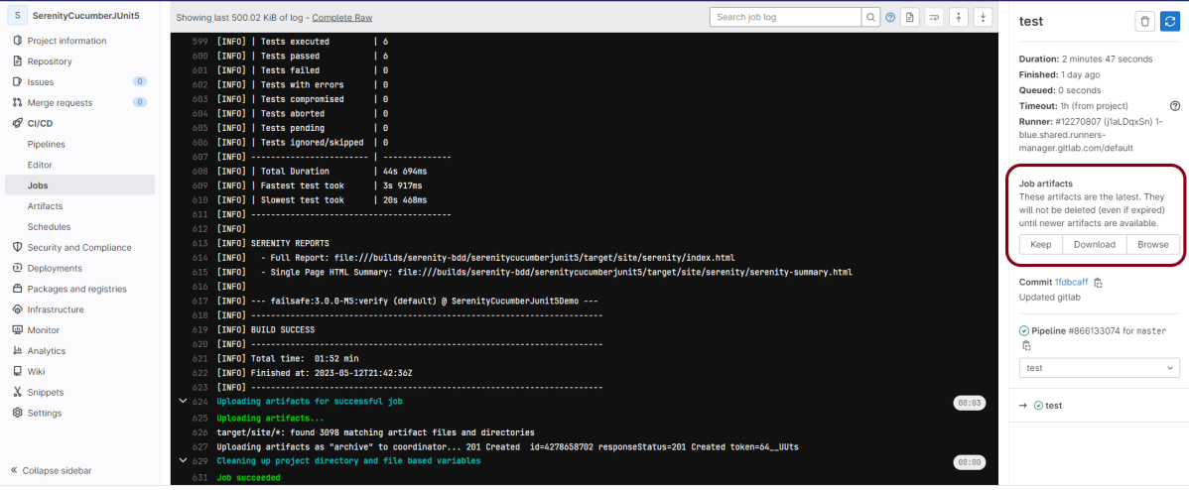Collapse the 'Cleaning up project directory' log section

[x=182, y=461]
